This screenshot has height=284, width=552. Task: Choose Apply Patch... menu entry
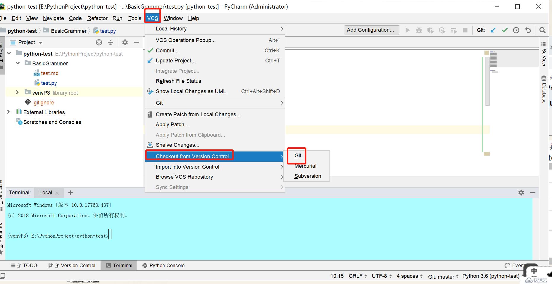click(215, 125)
